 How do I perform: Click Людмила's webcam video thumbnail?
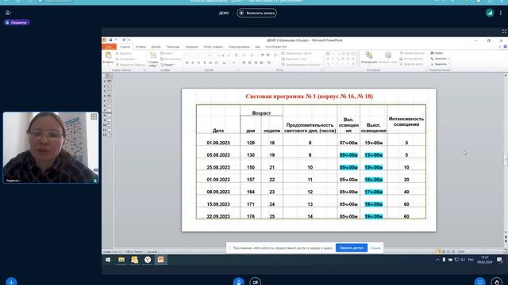(x=51, y=148)
